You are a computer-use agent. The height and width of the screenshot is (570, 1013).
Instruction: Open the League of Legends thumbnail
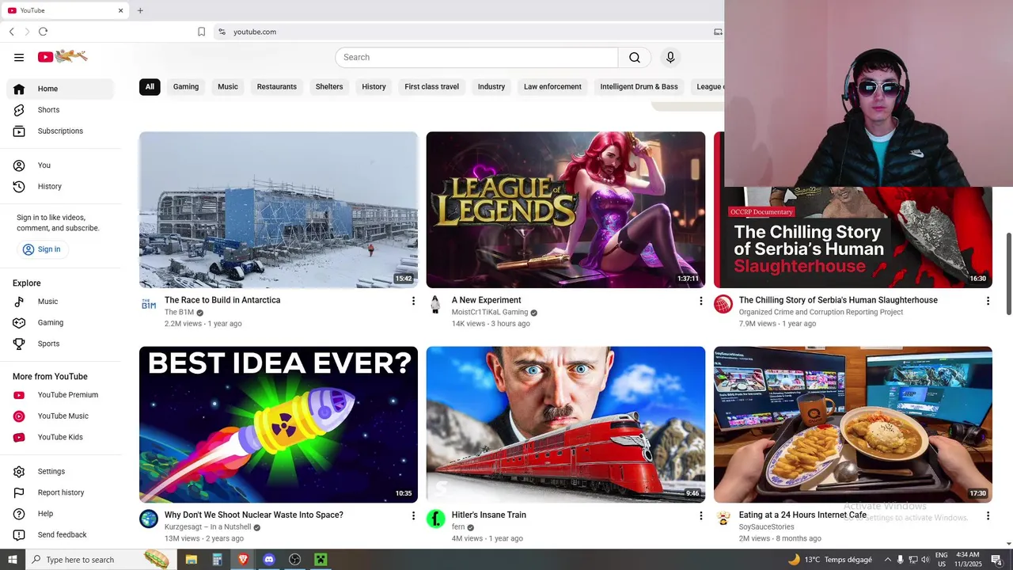[566, 210]
